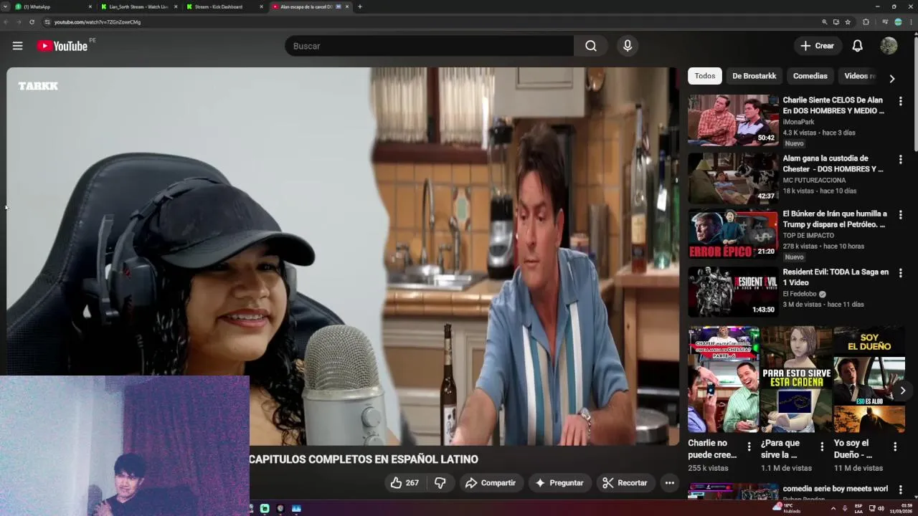This screenshot has height=516, width=918.
Task: Click the address bar URL
Action: point(98,22)
